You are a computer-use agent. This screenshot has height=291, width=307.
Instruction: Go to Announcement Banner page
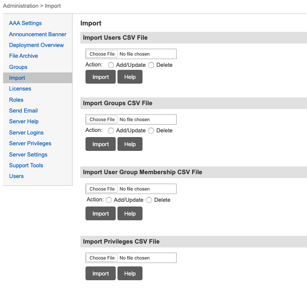pyautogui.click(x=38, y=34)
